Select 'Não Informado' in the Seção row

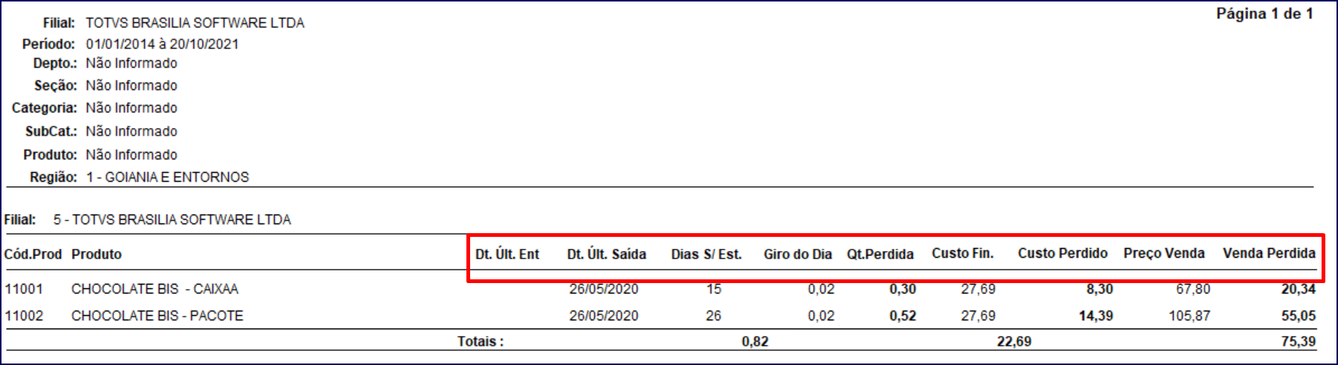tap(131, 86)
